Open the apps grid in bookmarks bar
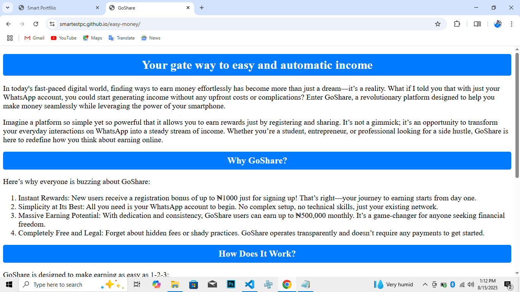Viewport: 520px width, 292px height. click(10, 38)
